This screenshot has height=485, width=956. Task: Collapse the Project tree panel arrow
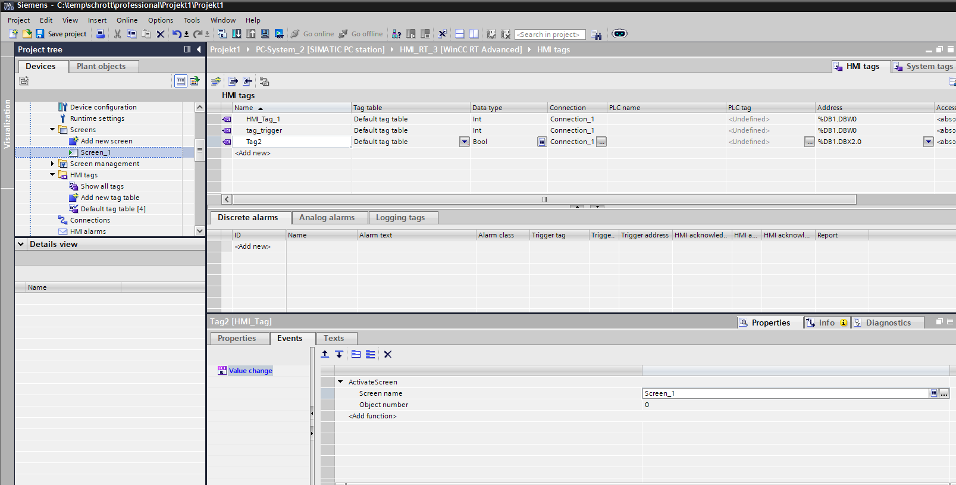point(199,49)
